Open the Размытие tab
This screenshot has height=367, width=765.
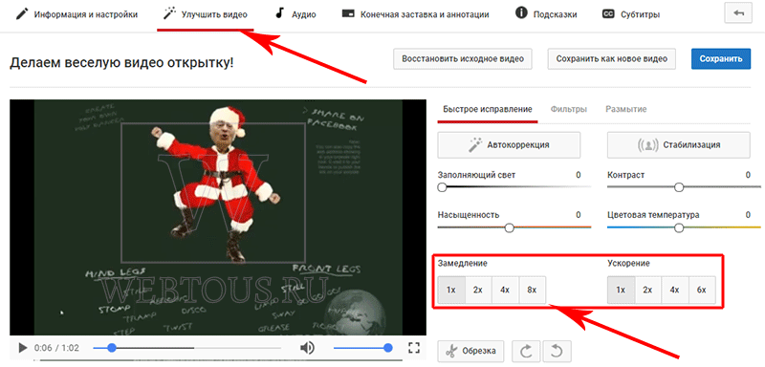626,109
